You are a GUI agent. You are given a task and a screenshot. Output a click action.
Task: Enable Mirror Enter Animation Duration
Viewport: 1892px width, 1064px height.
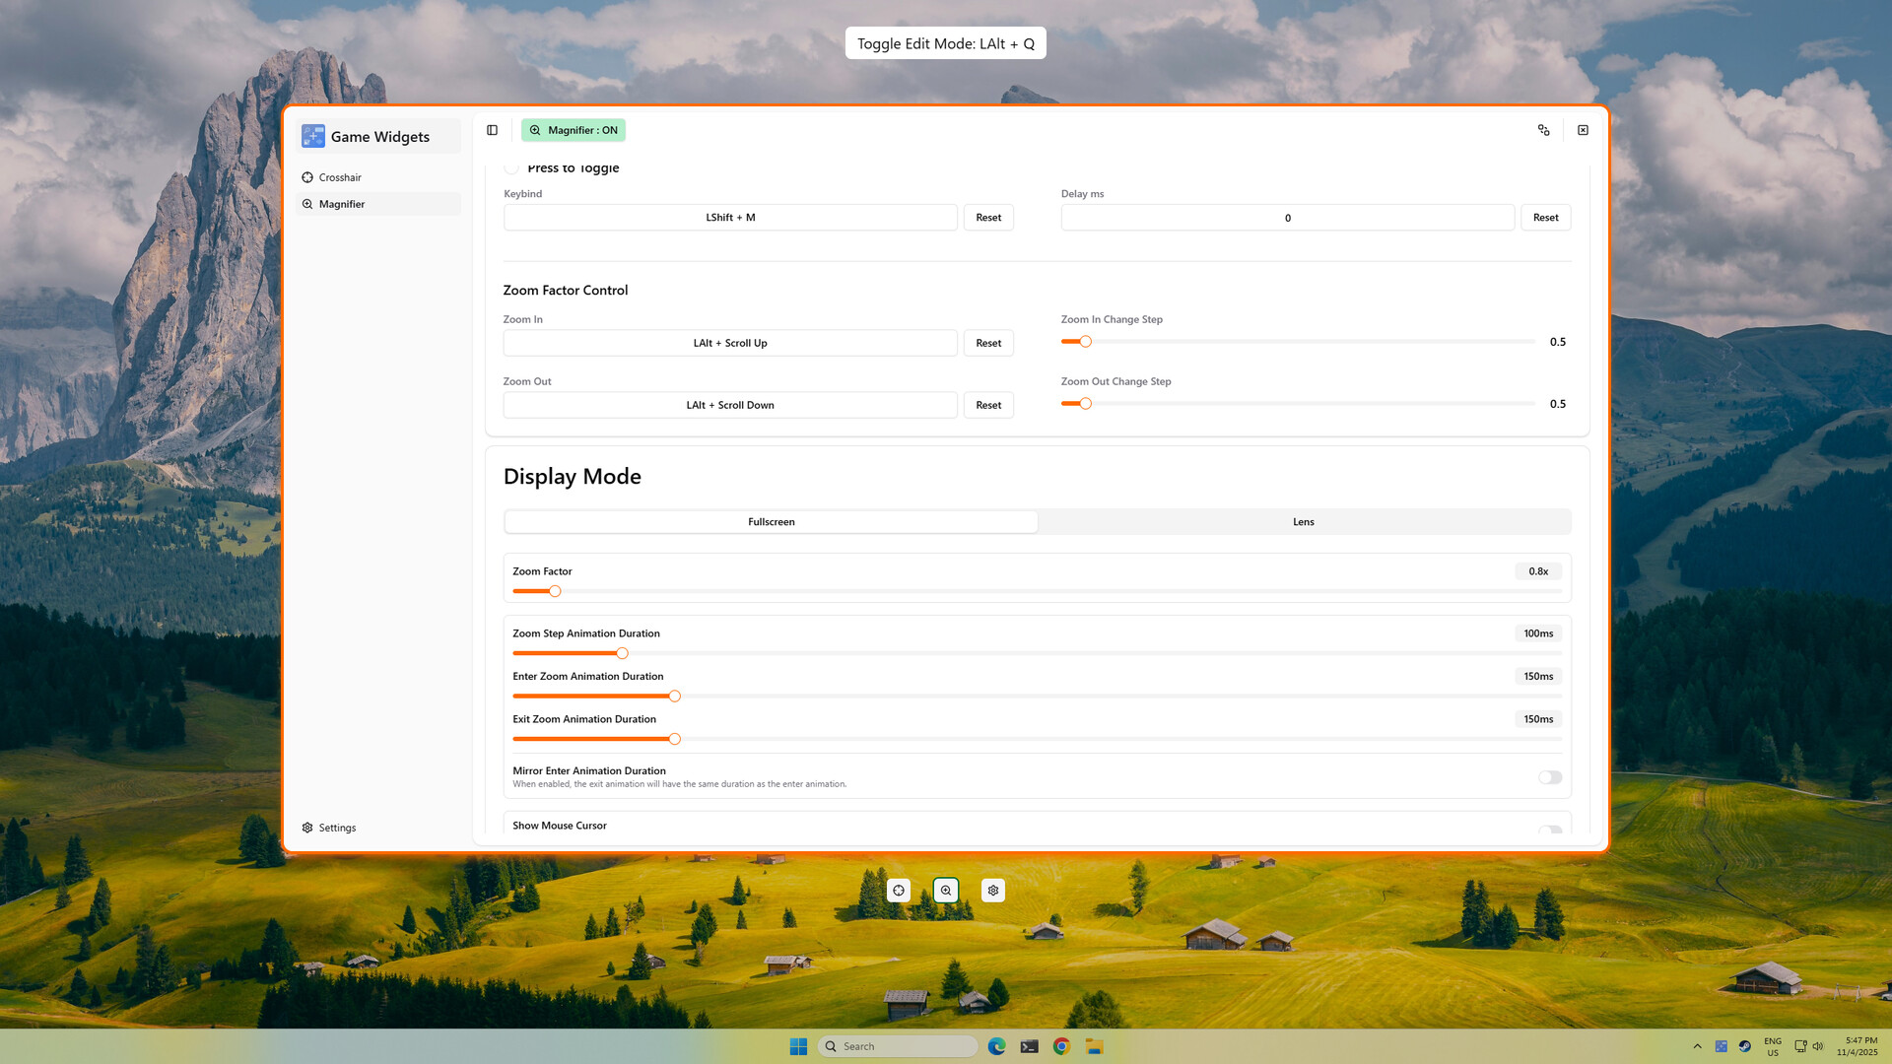point(1549,777)
